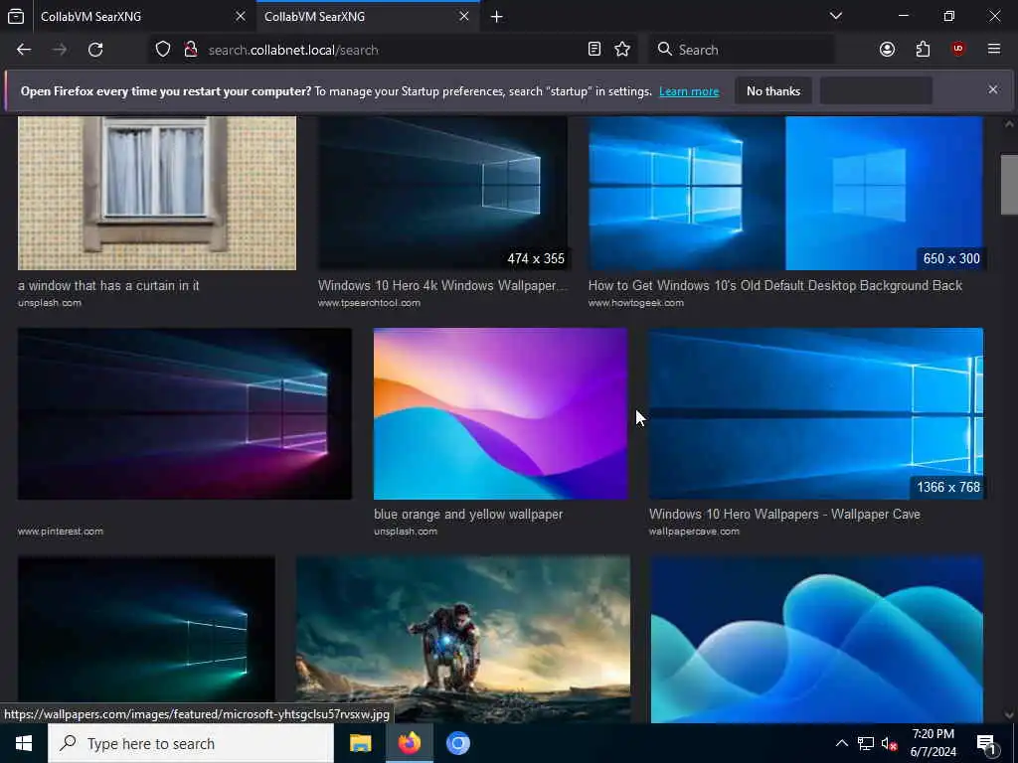Screen dimensions: 1018x763
Task: Click the muted volume tray icon
Action: [889, 743]
